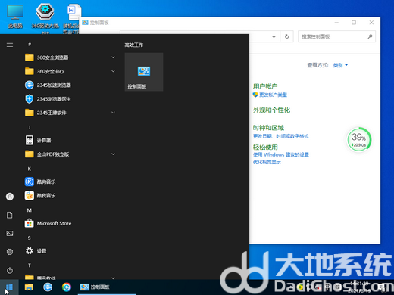Expand the 金山PDF独立版 folder chevron
Image resolution: width=394 pixels, height=295 pixels.
point(113,154)
